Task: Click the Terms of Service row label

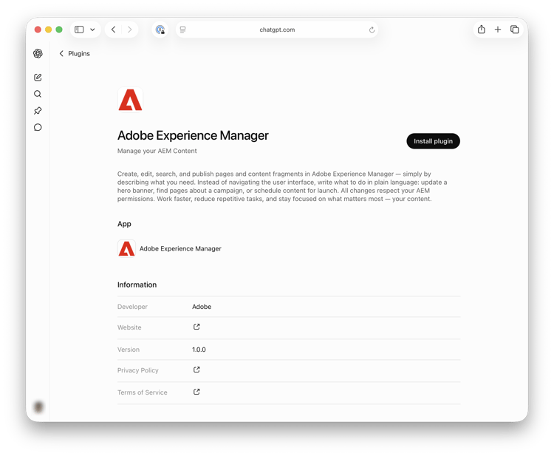Action: [142, 392]
